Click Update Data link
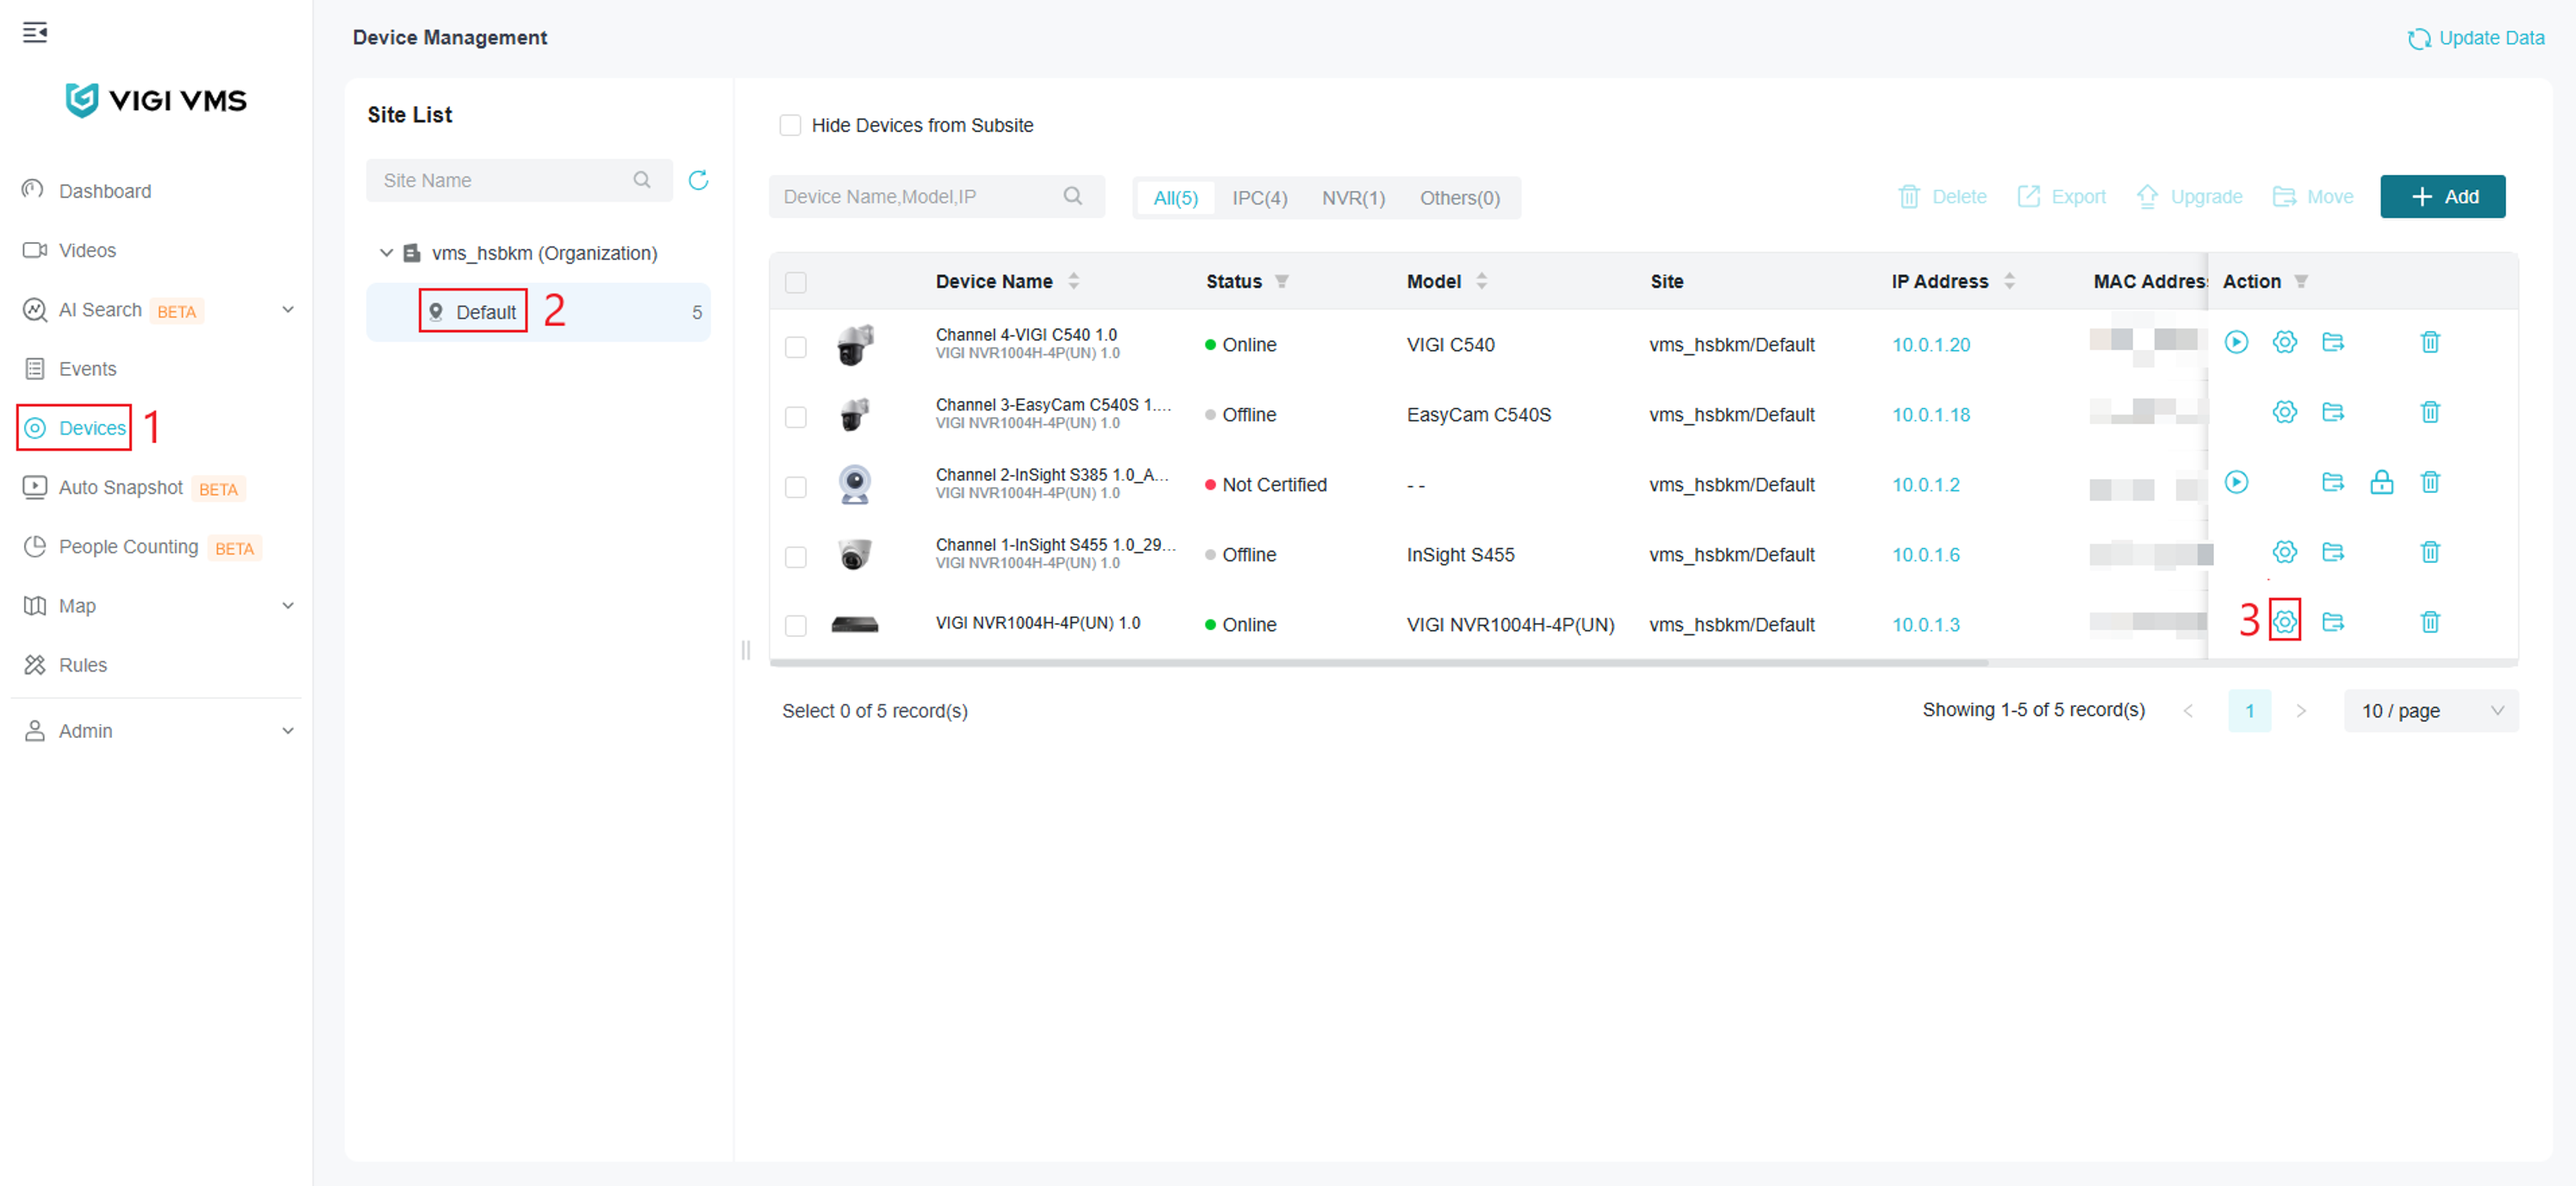 pos(2475,38)
